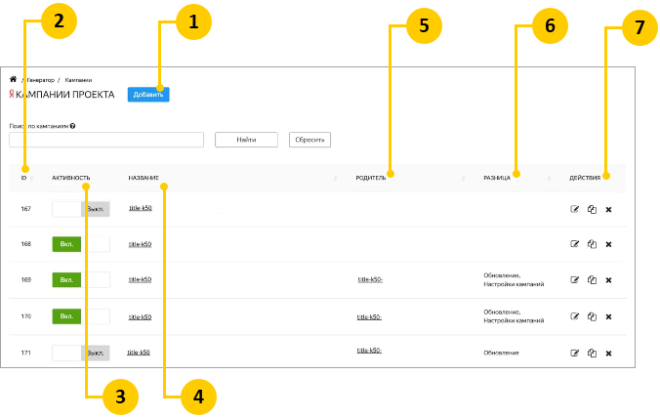
Task: Edit campaign 167 with pencil icon
Action: click(574, 209)
